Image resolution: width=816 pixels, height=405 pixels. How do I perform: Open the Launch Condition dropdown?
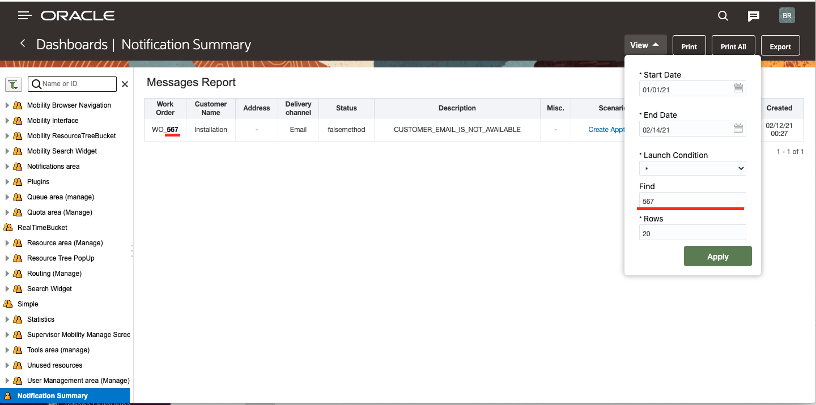692,169
